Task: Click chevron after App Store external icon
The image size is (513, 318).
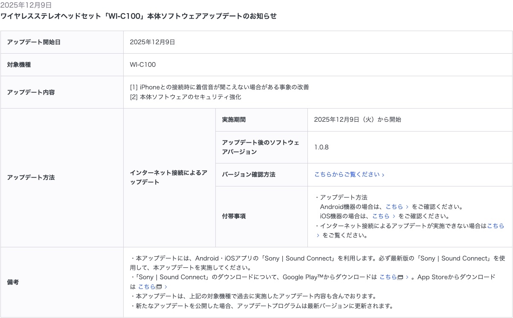Action: pyautogui.click(x=166, y=287)
